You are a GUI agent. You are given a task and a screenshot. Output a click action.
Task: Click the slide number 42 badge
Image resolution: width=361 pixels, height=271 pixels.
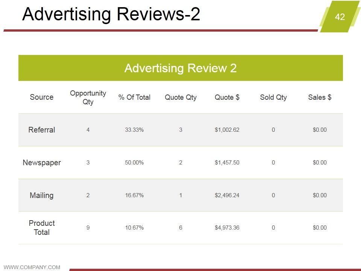[x=340, y=17]
